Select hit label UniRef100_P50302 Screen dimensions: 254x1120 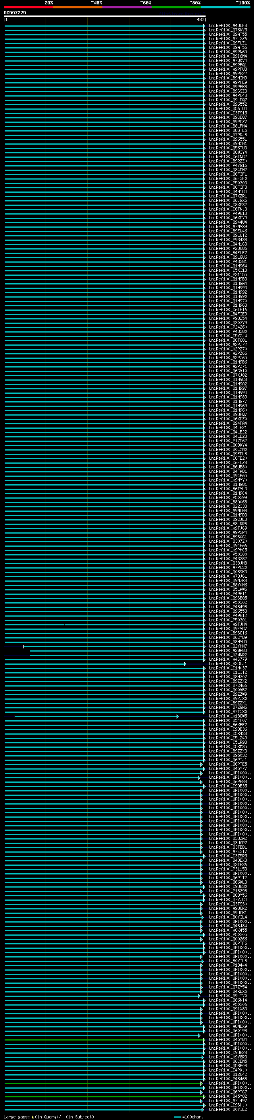pyautogui.click(x=228, y=602)
